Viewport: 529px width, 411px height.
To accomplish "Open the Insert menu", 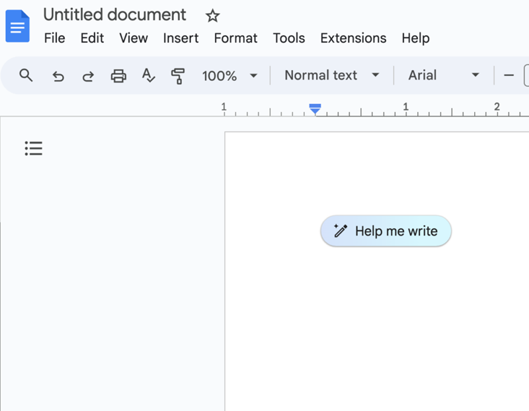I will 181,38.
